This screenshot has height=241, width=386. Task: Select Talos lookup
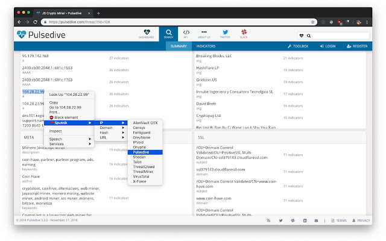(145, 162)
